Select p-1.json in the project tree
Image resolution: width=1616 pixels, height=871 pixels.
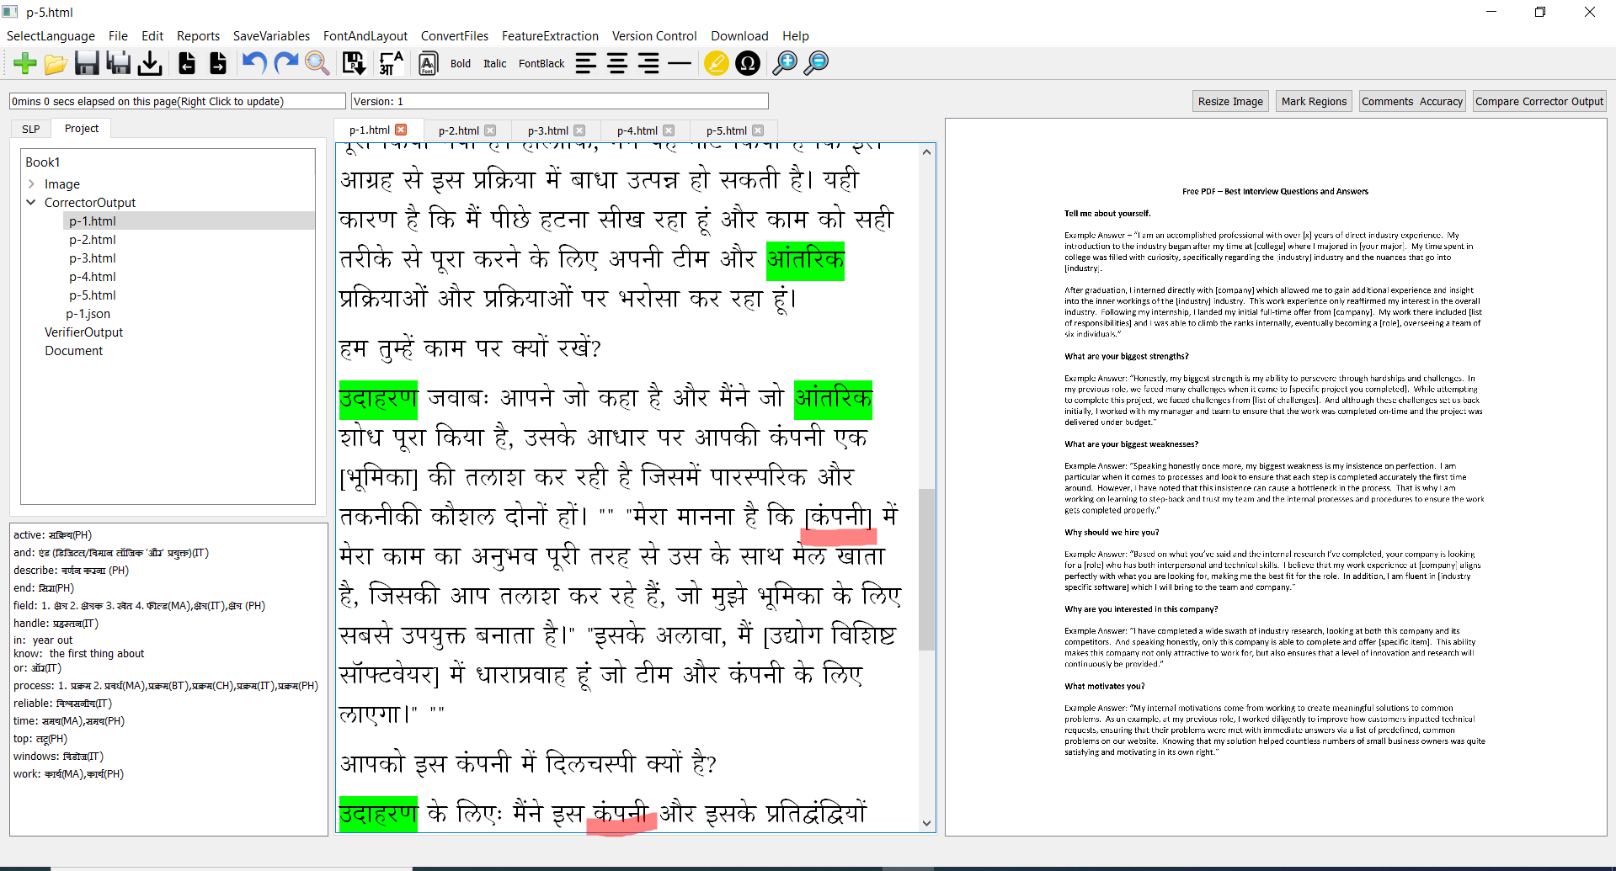[88, 313]
